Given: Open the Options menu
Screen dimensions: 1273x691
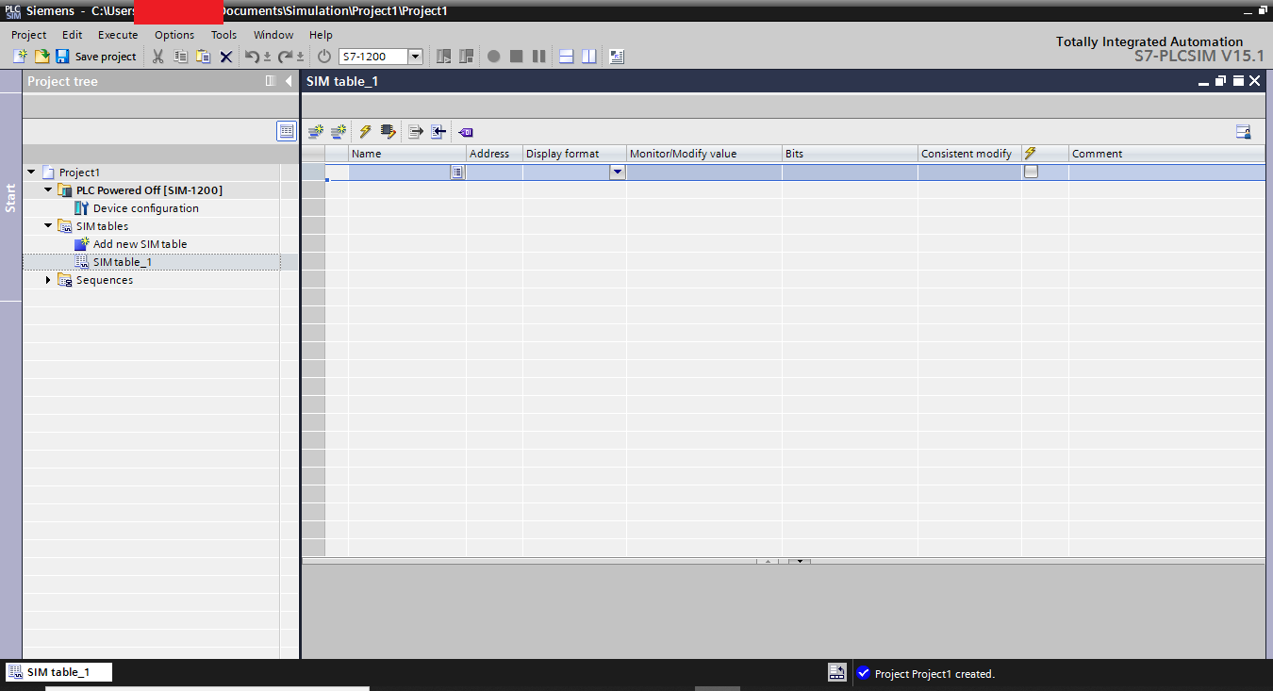Looking at the screenshot, I should [174, 35].
